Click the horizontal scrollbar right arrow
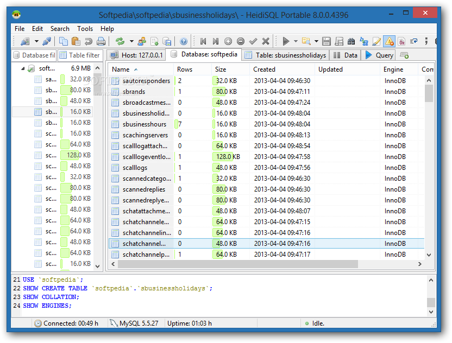452x343 pixels. [x=420, y=264]
